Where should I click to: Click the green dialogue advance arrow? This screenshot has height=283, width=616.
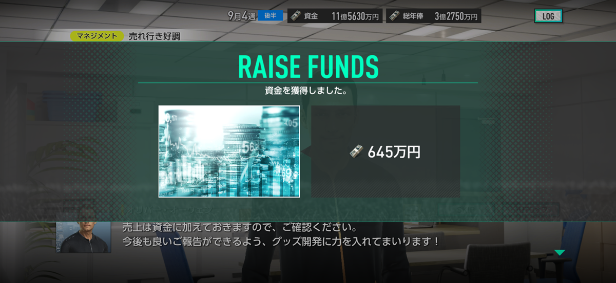coord(560,253)
